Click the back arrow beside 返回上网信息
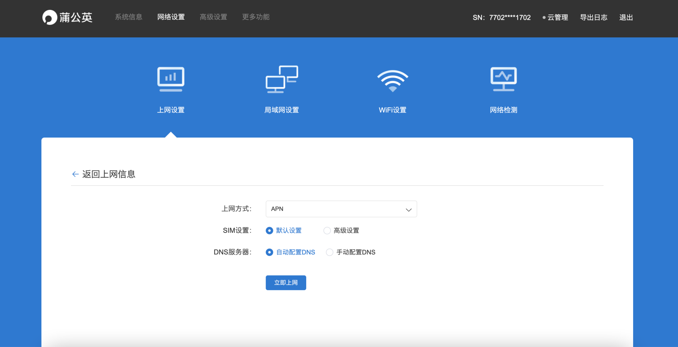 75,174
